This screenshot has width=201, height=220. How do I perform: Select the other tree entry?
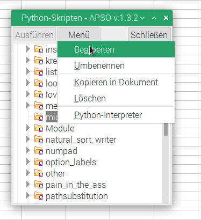[x=55, y=173]
